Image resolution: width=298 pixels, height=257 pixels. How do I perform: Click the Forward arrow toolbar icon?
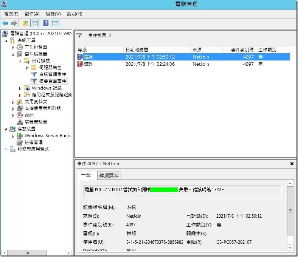click(14, 23)
